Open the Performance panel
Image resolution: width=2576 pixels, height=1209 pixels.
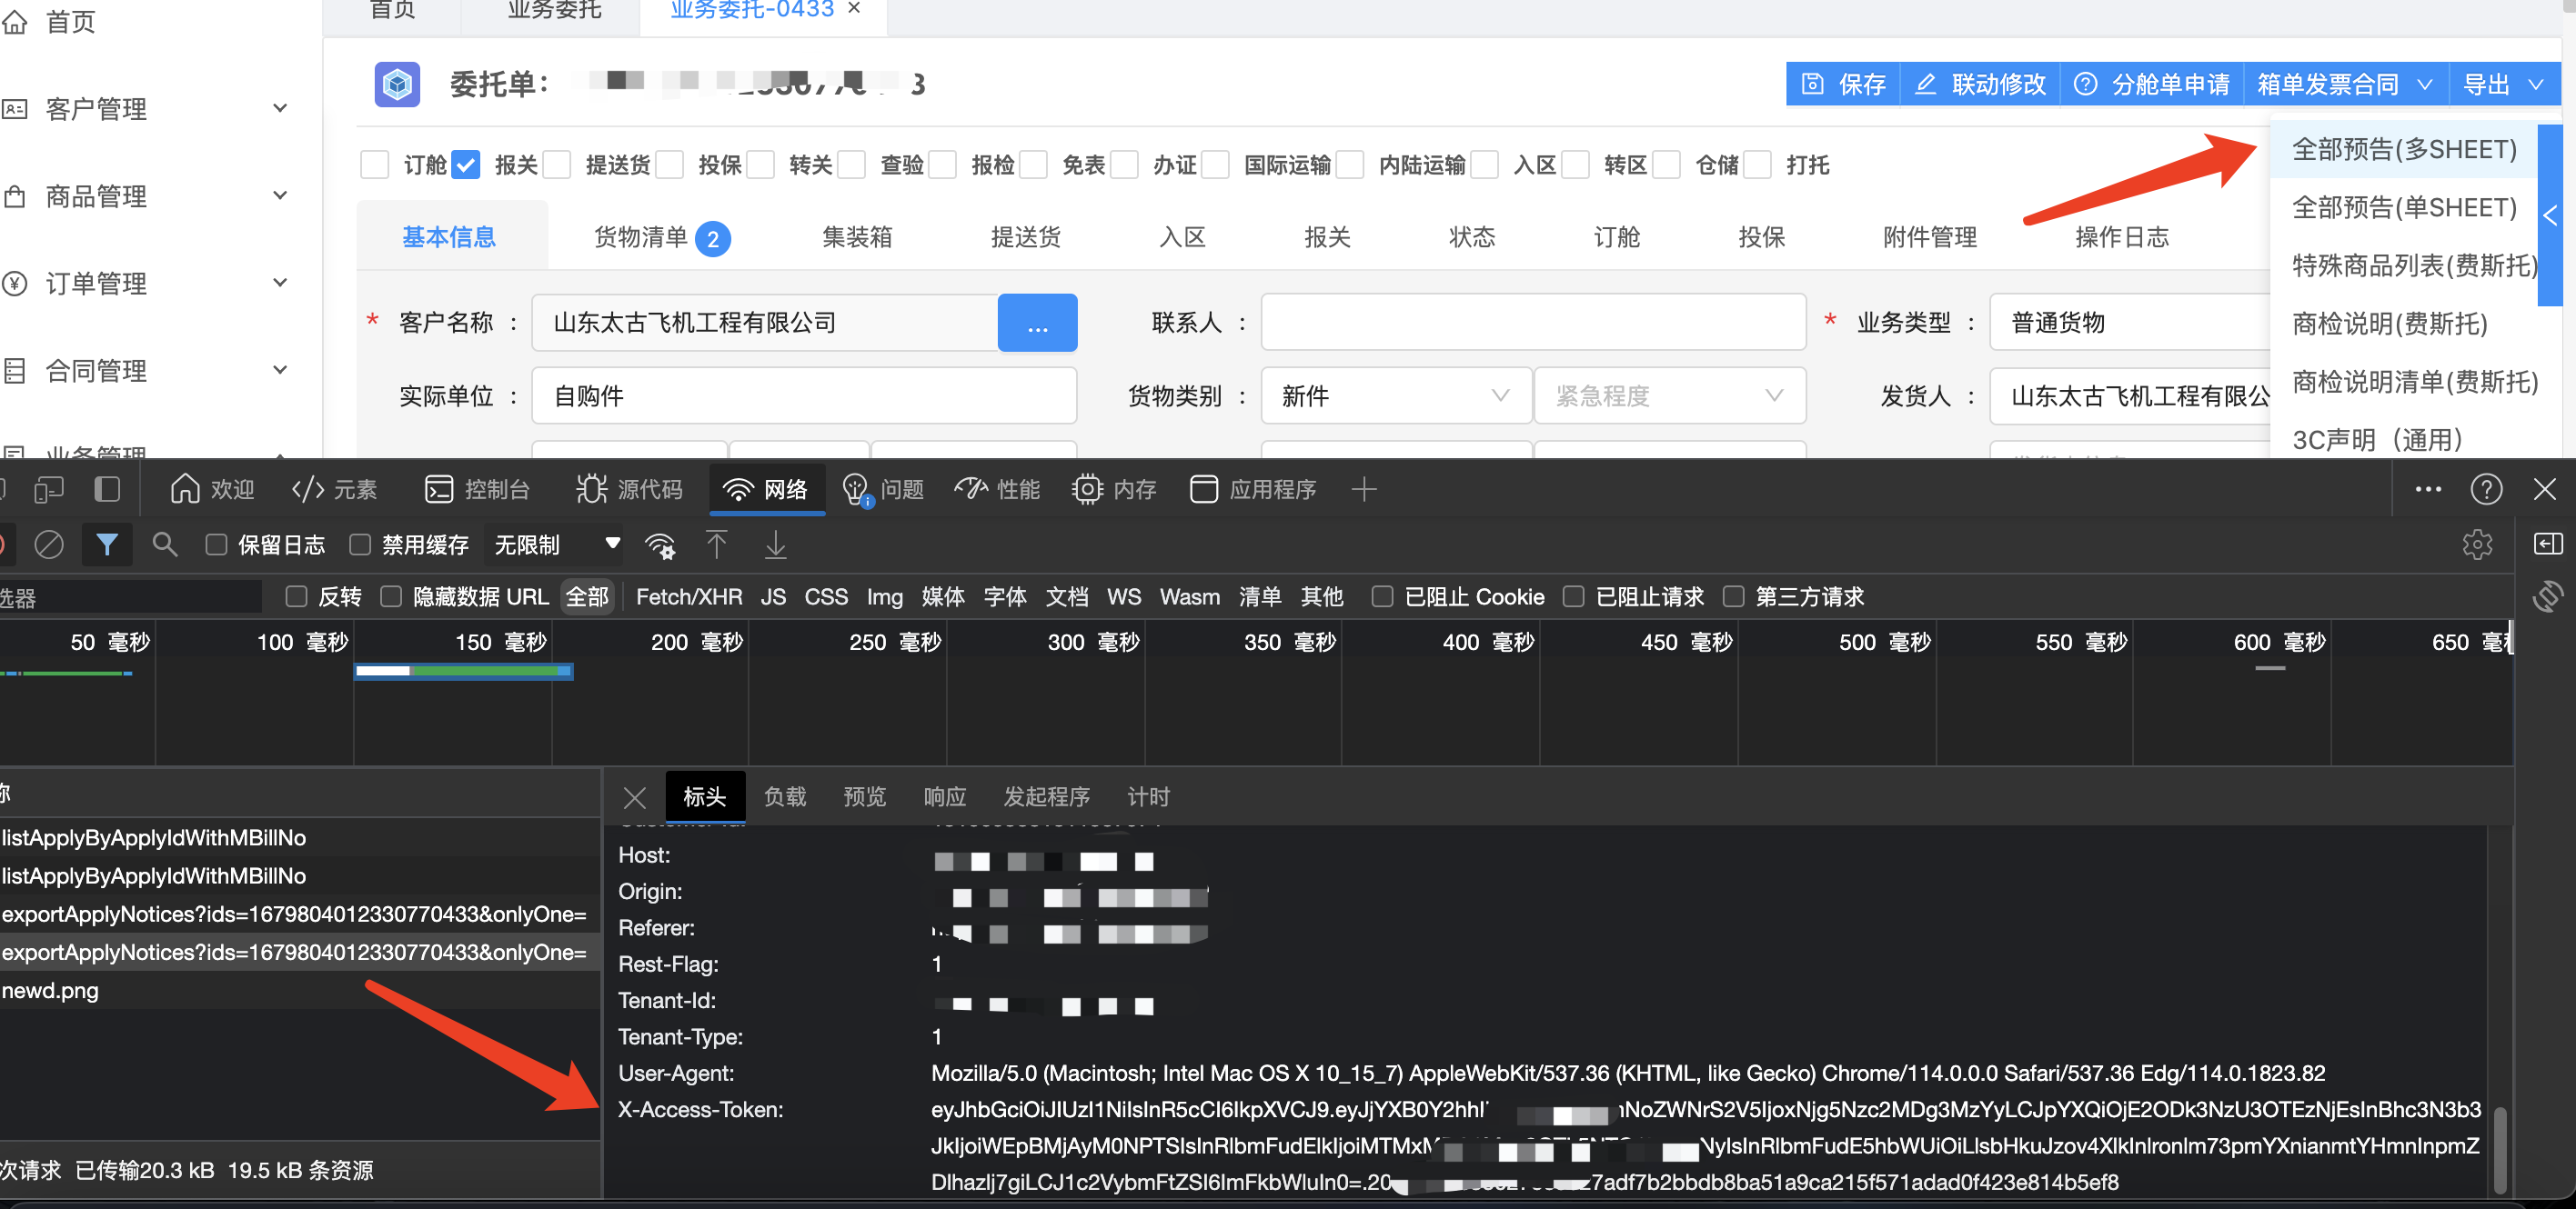point(998,488)
